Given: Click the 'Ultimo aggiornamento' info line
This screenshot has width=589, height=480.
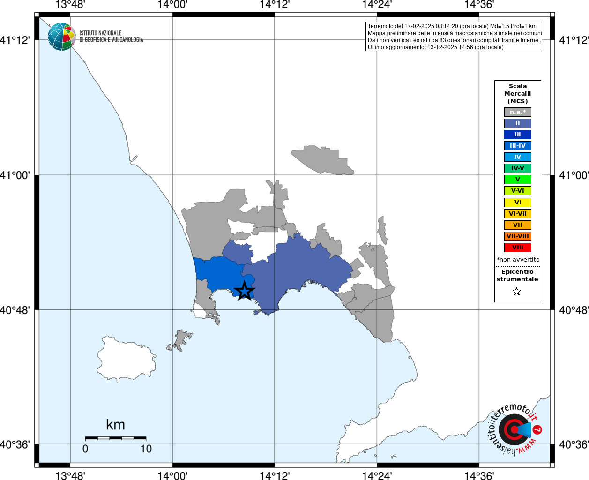Looking at the screenshot, I should pyautogui.click(x=436, y=47).
